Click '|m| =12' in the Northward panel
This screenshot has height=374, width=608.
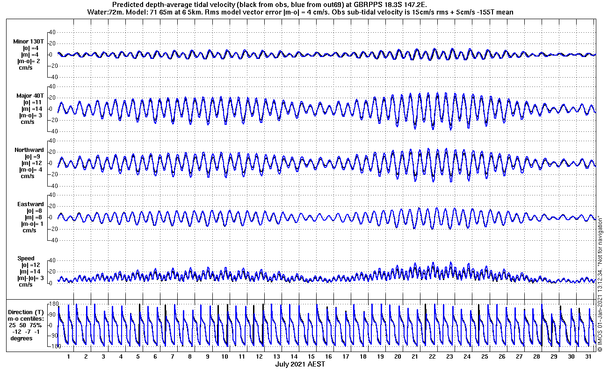click(x=33, y=163)
